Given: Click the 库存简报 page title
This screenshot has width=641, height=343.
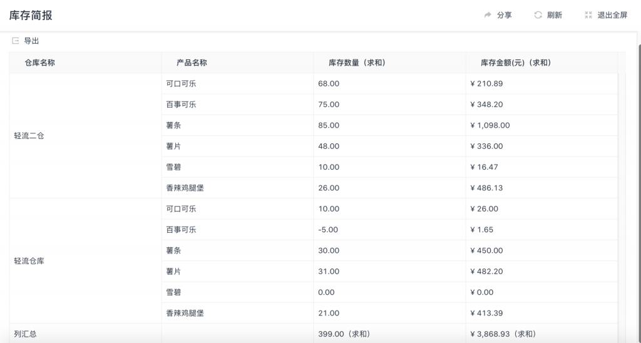Looking at the screenshot, I should pyautogui.click(x=31, y=15).
